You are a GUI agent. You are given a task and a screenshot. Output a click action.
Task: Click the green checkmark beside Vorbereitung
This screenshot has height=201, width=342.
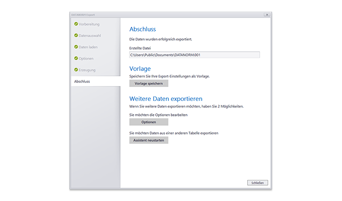(x=76, y=24)
